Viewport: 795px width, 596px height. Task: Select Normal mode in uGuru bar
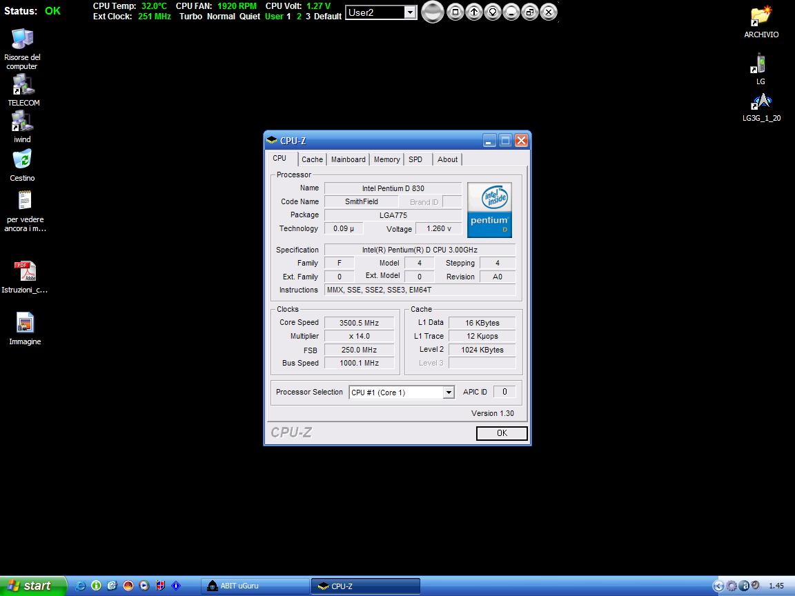click(221, 17)
